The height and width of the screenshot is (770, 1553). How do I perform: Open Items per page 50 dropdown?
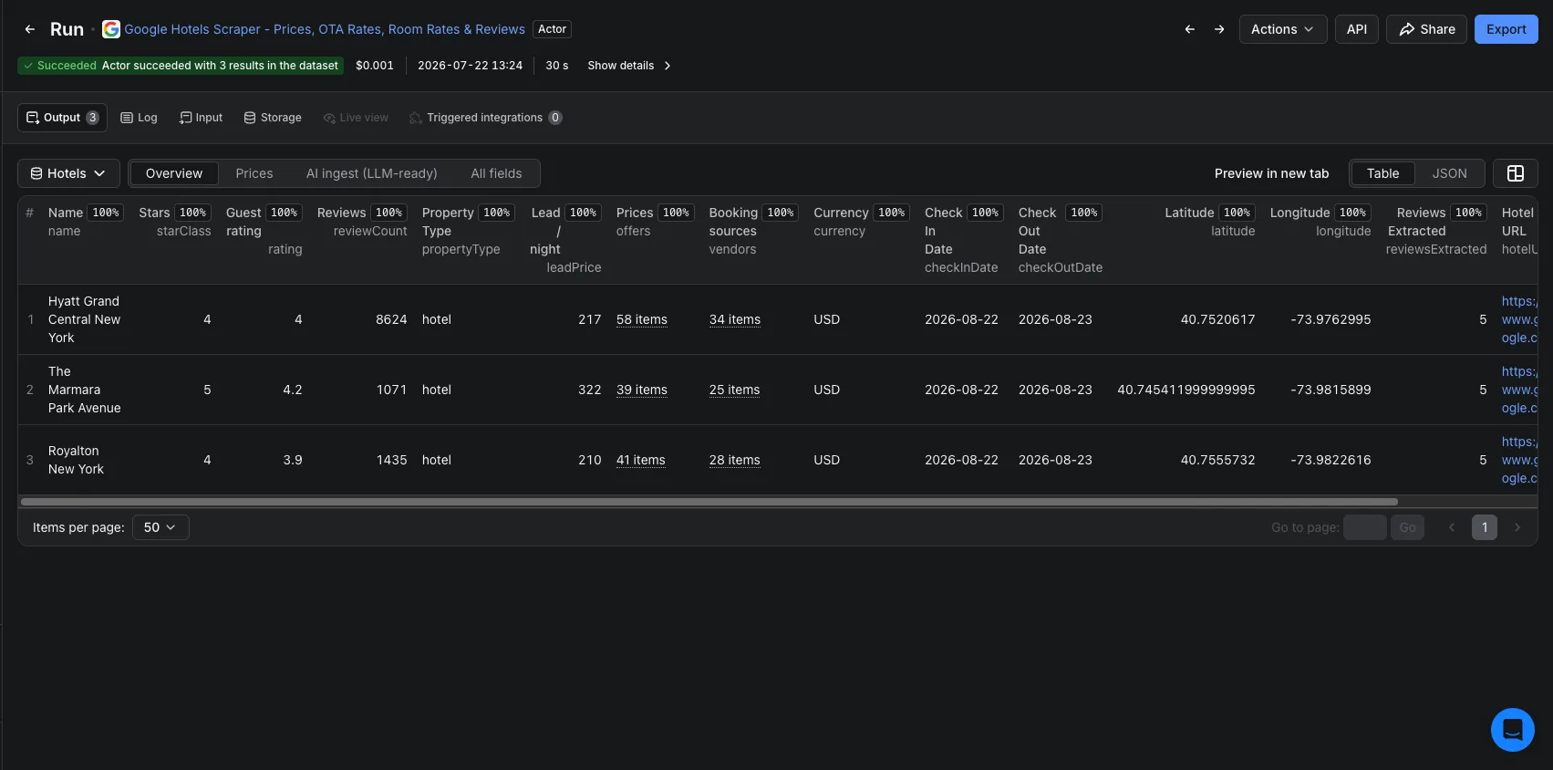(x=160, y=527)
